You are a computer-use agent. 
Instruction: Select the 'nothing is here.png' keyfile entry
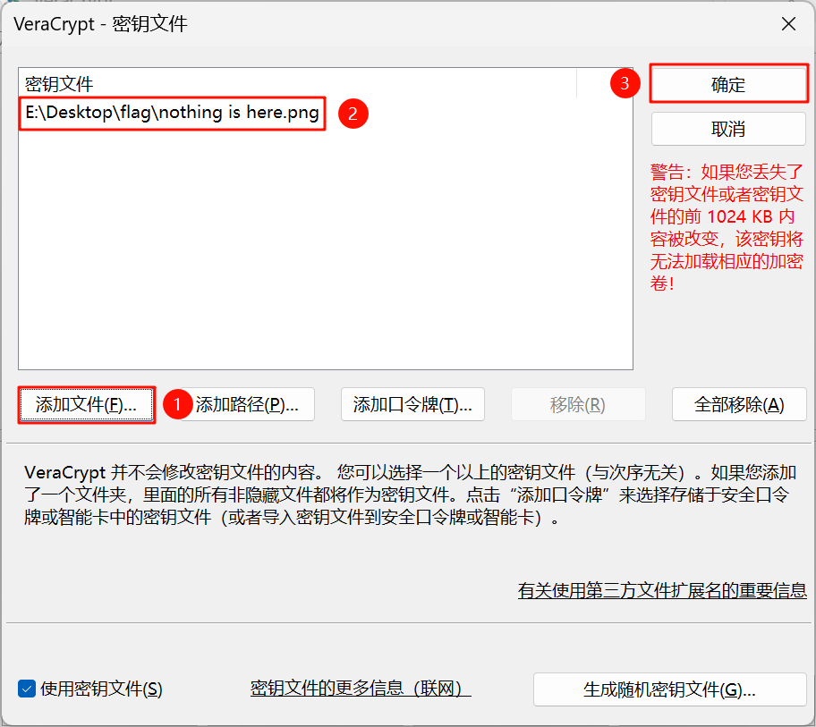click(172, 114)
